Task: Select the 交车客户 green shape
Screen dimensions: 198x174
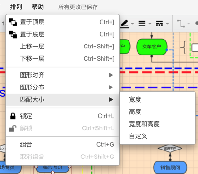Action: [152, 47]
